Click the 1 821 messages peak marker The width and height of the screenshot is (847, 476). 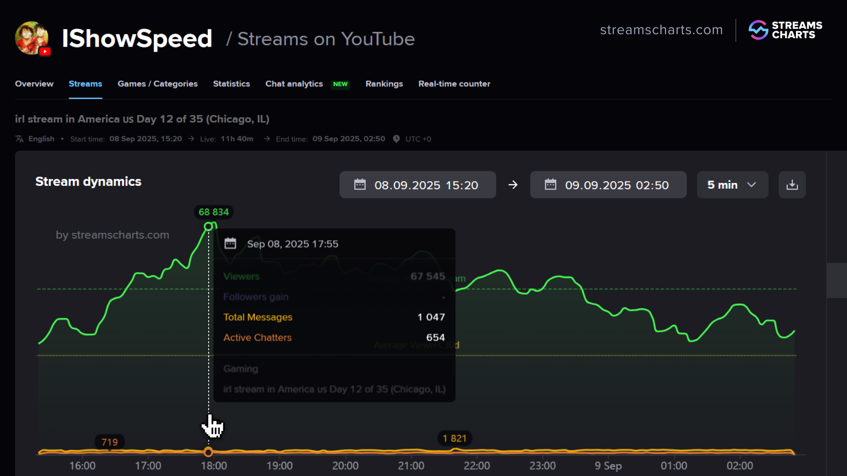[454, 438]
